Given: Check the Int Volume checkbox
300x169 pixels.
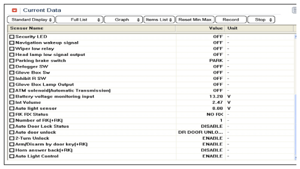Looking at the screenshot, I should (x=12, y=103).
